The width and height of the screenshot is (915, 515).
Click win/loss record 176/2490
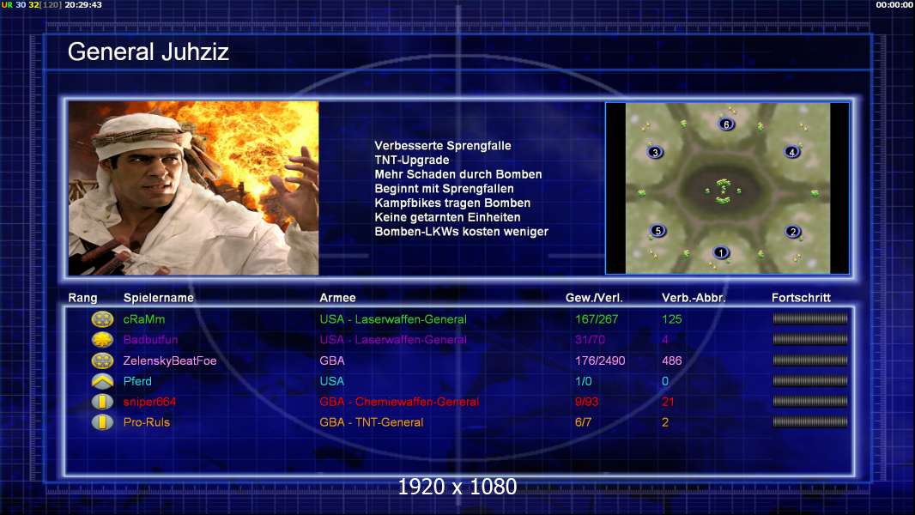click(600, 360)
